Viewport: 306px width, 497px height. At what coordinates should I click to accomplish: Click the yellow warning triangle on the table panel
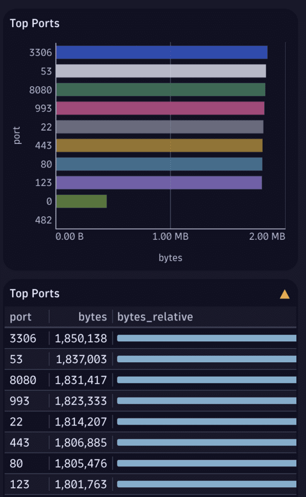286,294
